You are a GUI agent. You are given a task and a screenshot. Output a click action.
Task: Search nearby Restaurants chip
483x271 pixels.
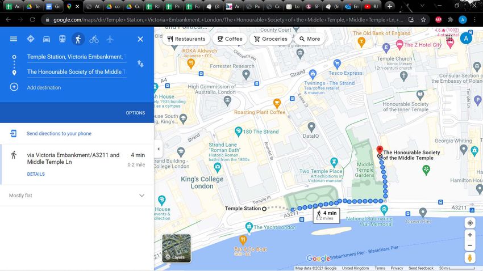(186, 39)
